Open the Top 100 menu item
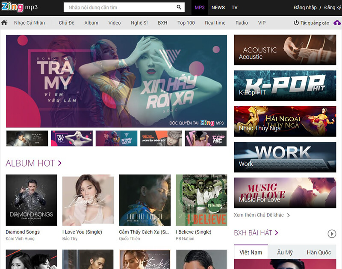Screen dimensions: 342x269 pyautogui.click(x=186, y=23)
